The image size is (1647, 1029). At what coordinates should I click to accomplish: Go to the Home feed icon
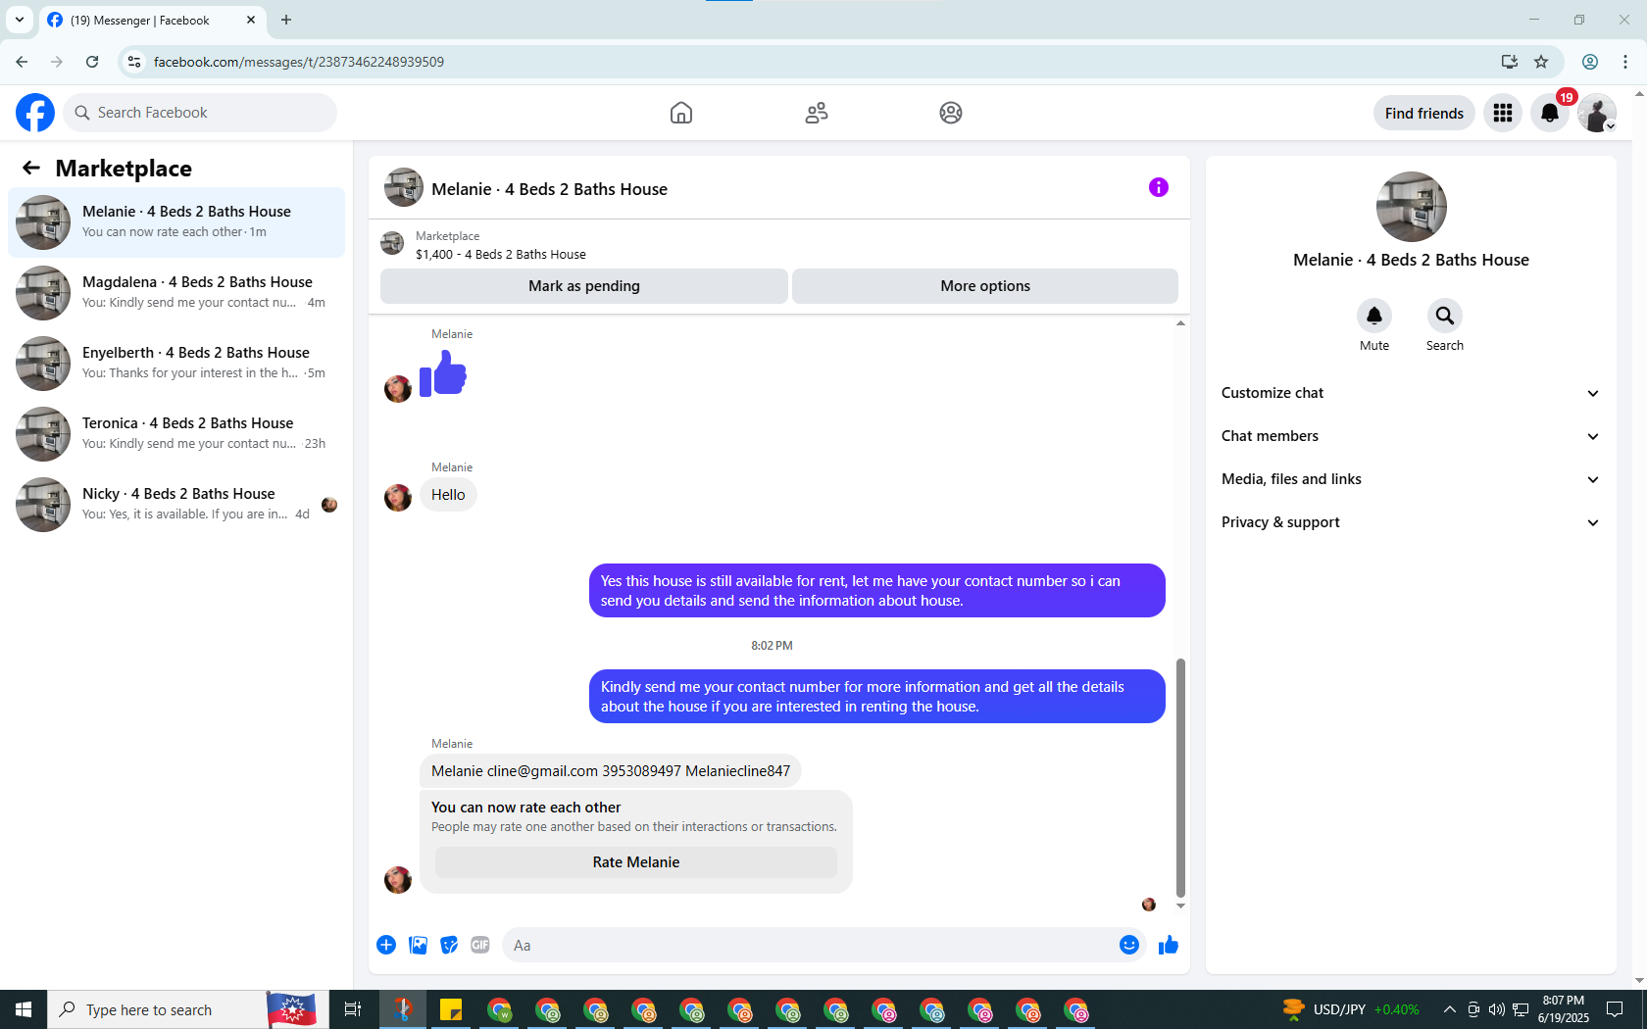[x=681, y=113]
